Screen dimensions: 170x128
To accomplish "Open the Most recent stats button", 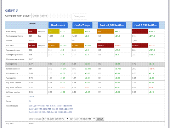I will [58, 25].
